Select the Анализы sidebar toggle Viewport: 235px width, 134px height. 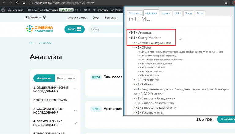(44, 78)
